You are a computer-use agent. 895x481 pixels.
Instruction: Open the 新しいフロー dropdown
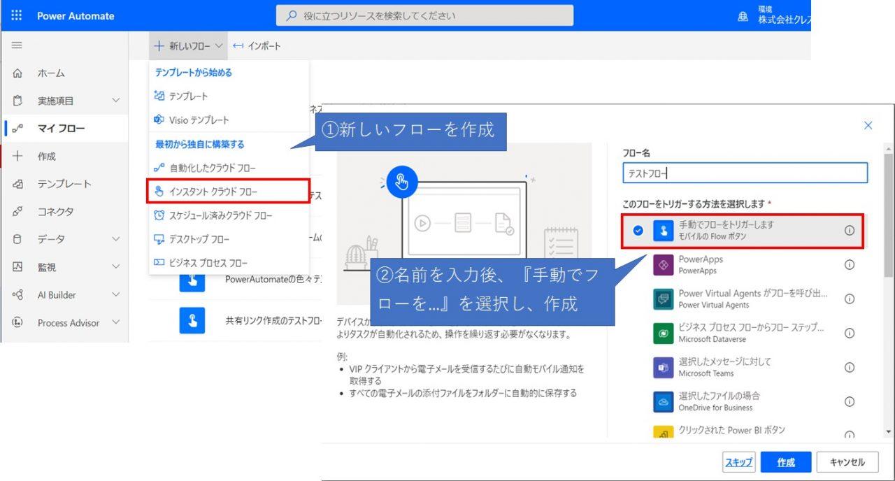pyautogui.click(x=188, y=46)
